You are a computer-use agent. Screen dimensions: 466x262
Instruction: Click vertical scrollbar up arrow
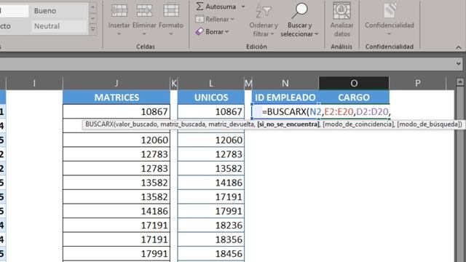pos(460,82)
